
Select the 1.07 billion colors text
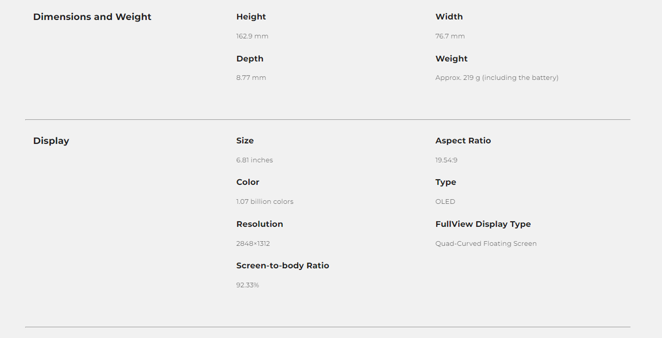click(265, 201)
